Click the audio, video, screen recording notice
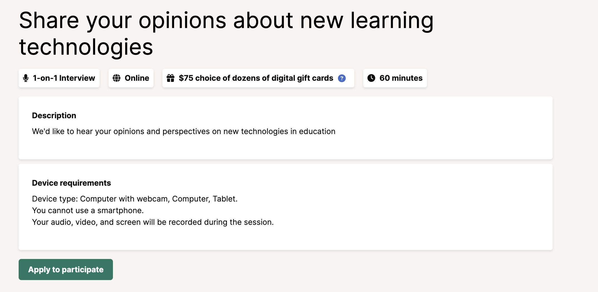598x292 pixels. coord(153,222)
